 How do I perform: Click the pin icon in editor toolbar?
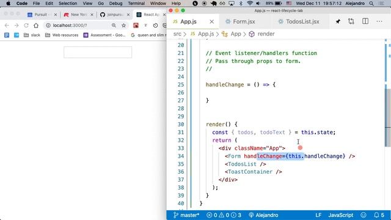pos(338,21)
